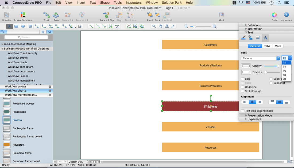Switch to the Tabs text tab
294x168 pixels.
coord(267,46)
